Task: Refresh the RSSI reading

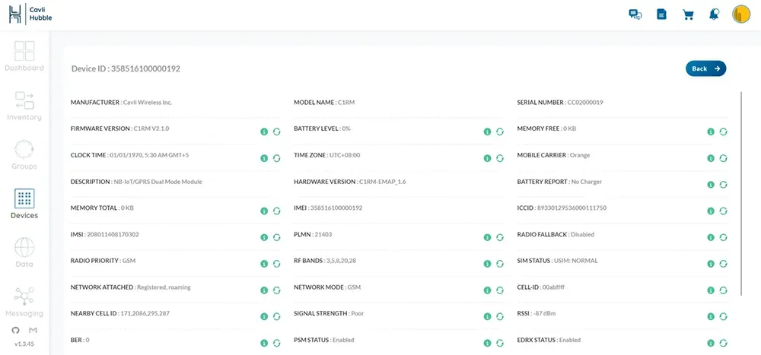Action: [723, 316]
